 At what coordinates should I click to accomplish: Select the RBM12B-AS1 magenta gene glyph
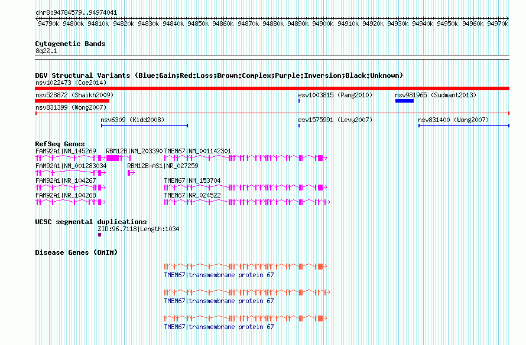(131, 173)
